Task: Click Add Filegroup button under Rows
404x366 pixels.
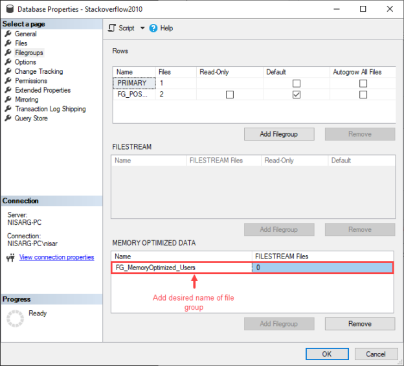Action: coord(279,134)
